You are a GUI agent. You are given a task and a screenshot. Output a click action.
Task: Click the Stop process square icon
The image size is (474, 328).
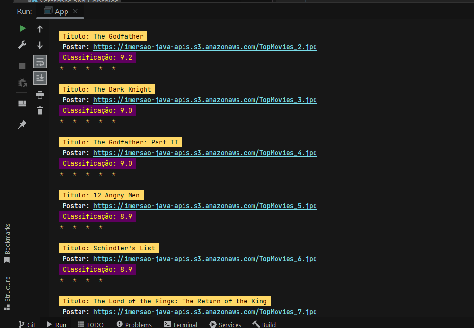[22, 66]
